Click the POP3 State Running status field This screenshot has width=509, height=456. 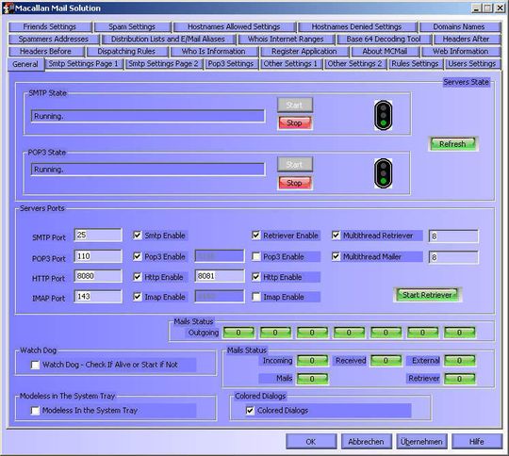pos(148,170)
